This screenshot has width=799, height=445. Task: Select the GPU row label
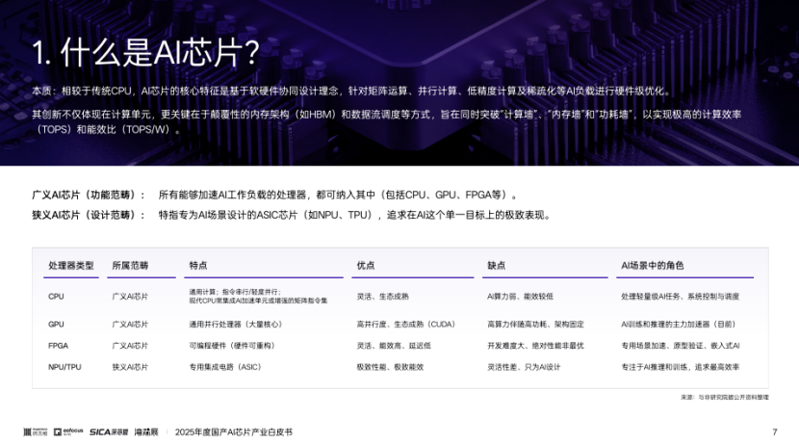coord(56,325)
